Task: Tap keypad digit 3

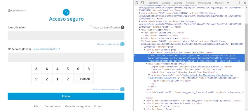Action: (x=89, y=69)
